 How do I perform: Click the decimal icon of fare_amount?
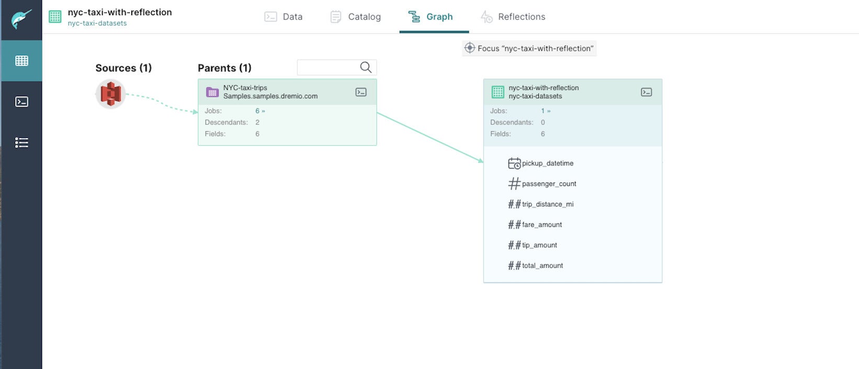pos(514,225)
